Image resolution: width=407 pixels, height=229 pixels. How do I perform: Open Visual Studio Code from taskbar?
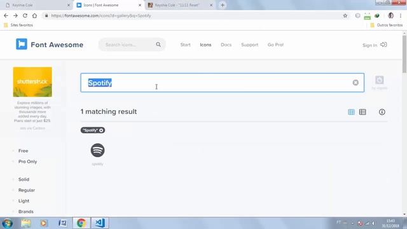coord(100,223)
